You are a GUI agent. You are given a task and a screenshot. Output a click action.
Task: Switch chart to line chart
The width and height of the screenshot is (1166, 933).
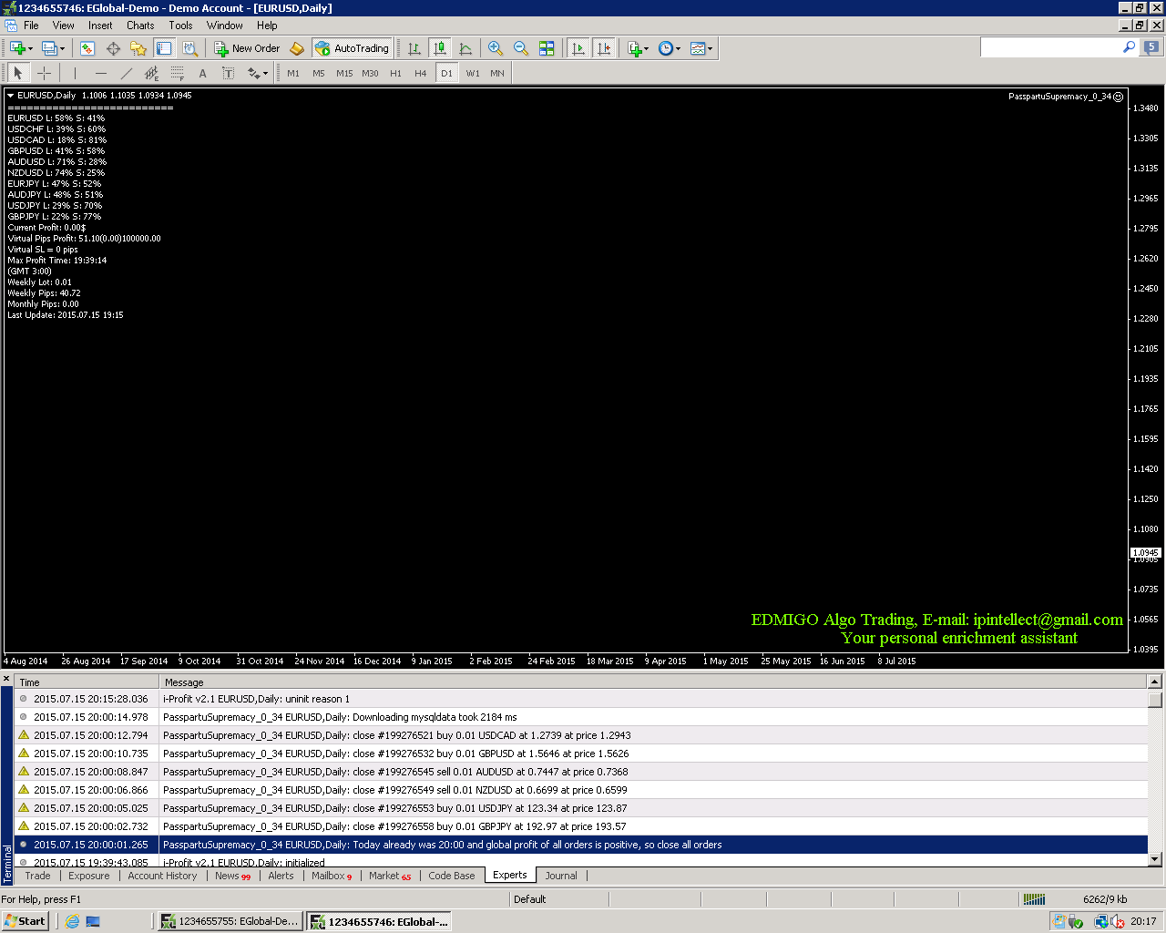(x=465, y=48)
